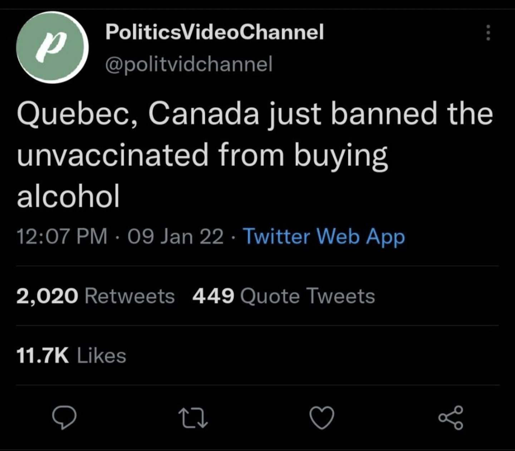Open the Twitter Web App source link

tap(324, 237)
